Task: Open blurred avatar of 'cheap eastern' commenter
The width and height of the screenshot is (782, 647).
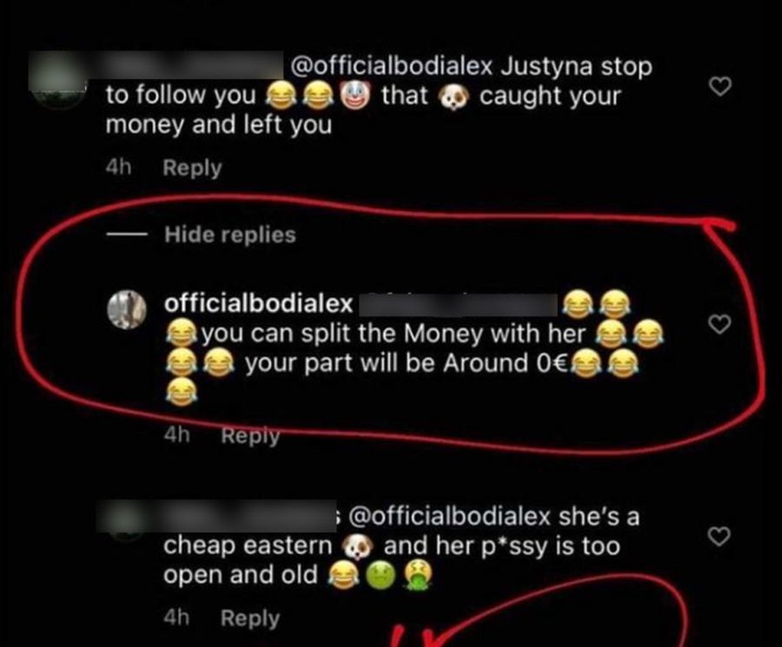Action: coord(124,518)
